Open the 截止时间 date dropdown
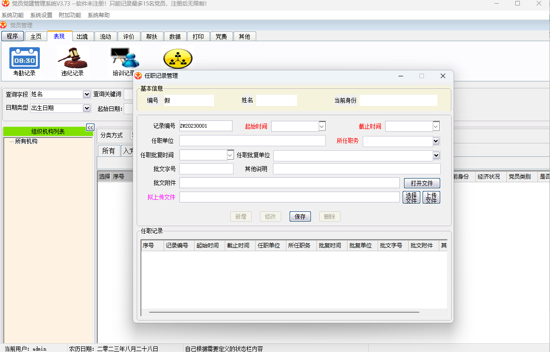Image resolution: width=550 pixels, height=352 pixels. tap(436, 126)
